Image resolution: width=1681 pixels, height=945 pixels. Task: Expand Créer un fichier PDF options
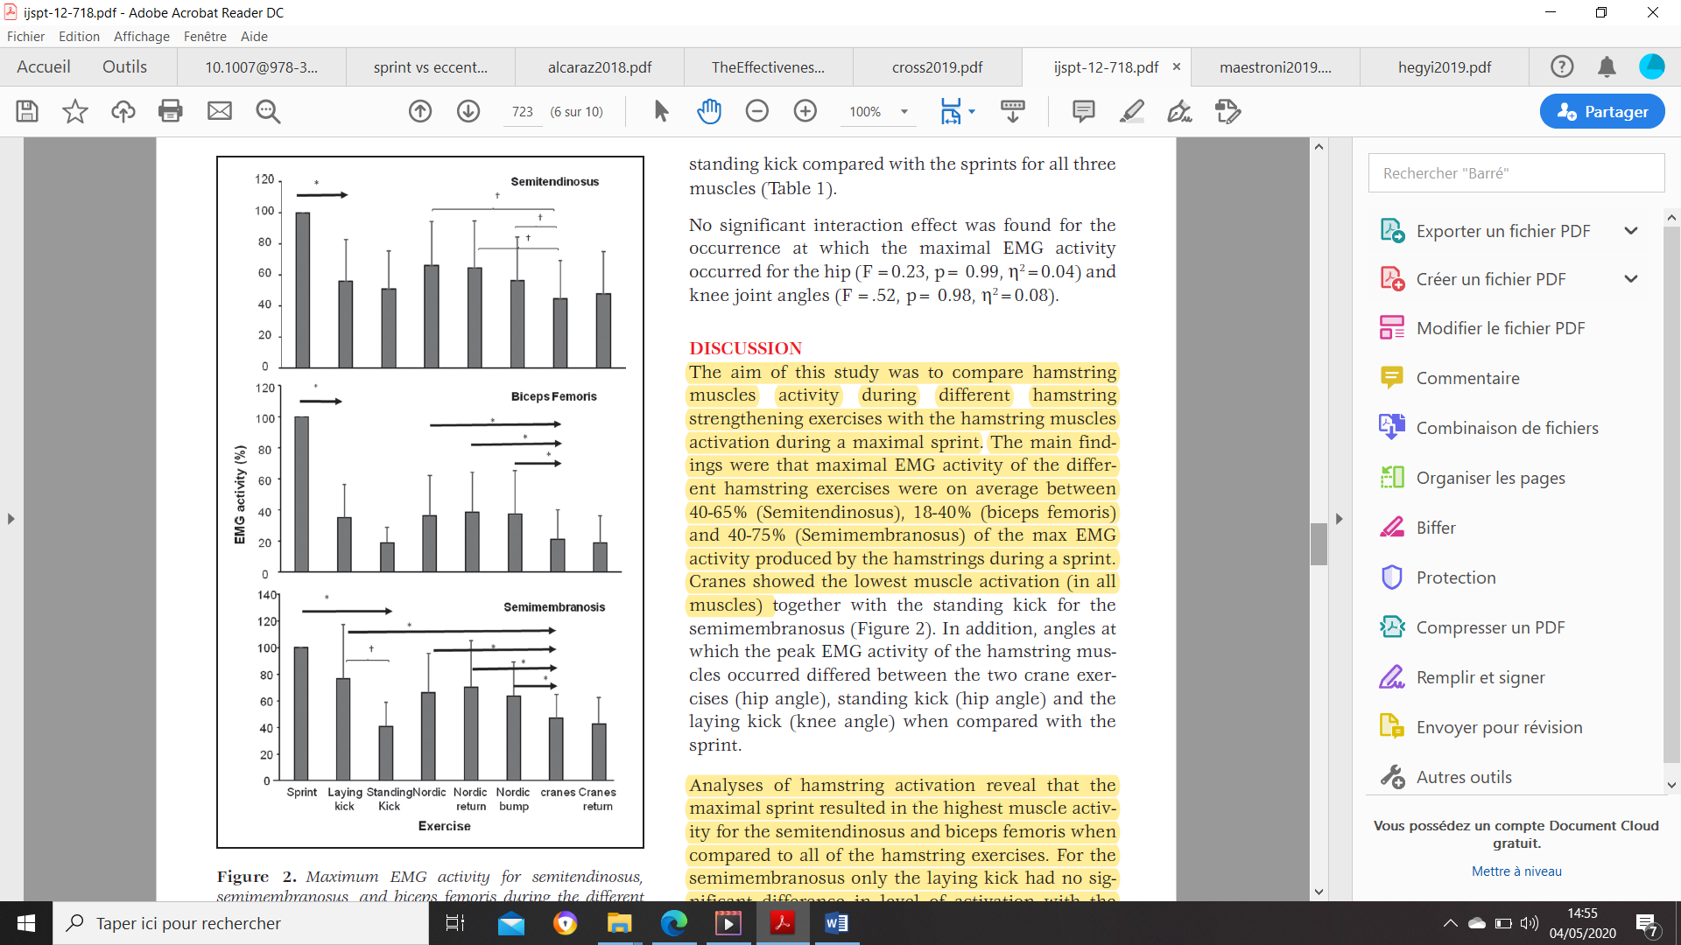[x=1631, y=279]
